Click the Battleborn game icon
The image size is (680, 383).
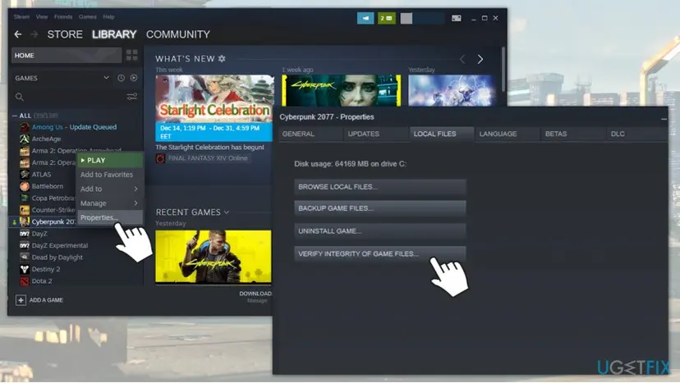pos(25,186)
